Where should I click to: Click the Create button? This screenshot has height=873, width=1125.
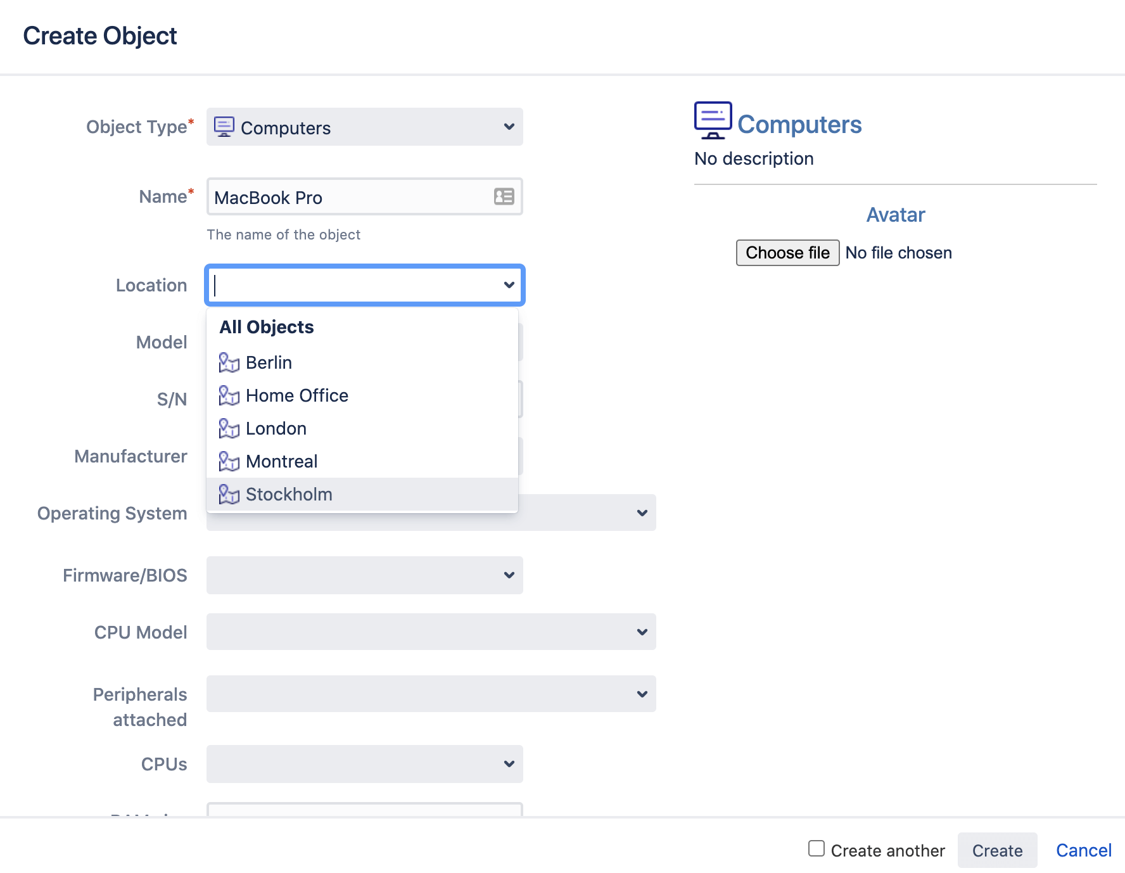[997, 850]
